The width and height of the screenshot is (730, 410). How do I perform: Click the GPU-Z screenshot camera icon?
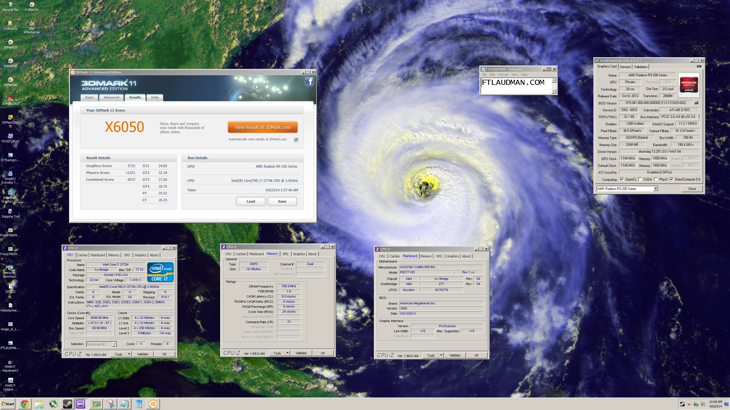699,66
